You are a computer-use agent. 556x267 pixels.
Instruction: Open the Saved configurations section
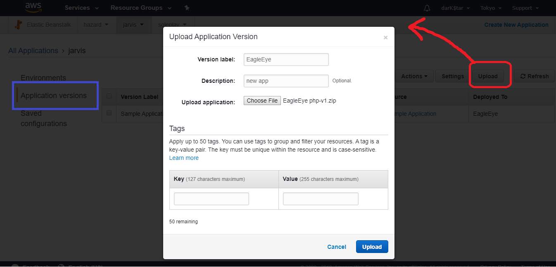point(44,118)
